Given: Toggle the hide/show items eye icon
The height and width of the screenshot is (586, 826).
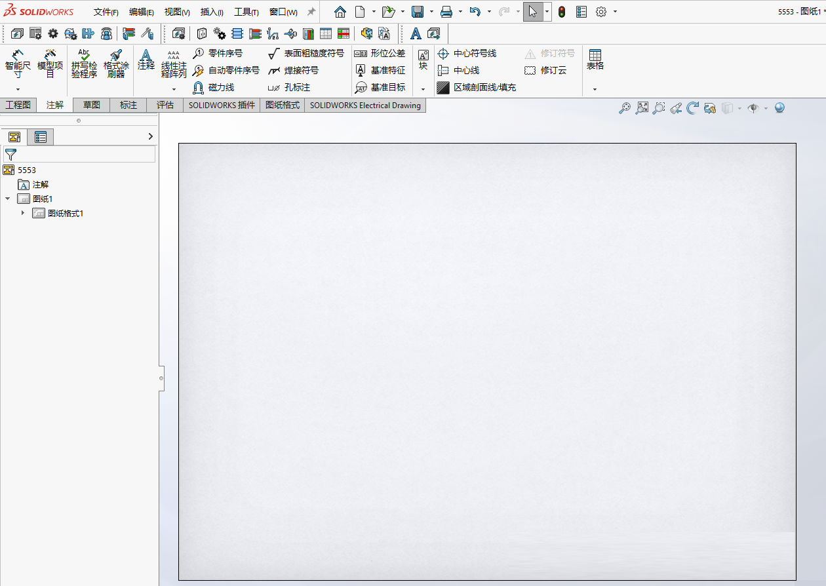Looking at the screenshot, I should tap(753, 108).
